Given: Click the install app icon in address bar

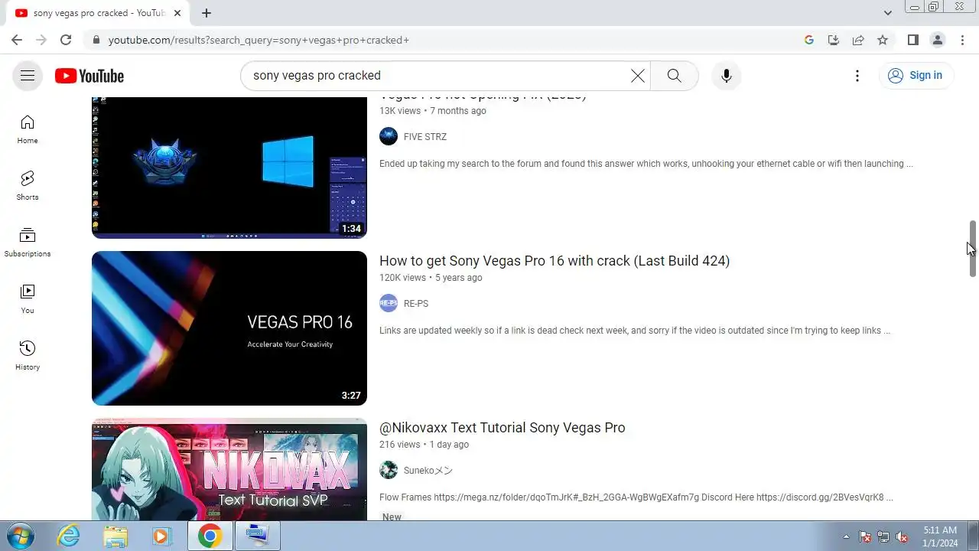Looking at the screenshot, I should click(834, 40).
